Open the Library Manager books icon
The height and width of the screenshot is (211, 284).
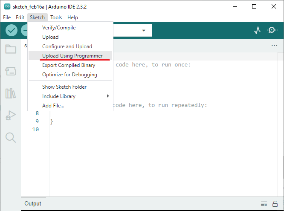(11, 93)
